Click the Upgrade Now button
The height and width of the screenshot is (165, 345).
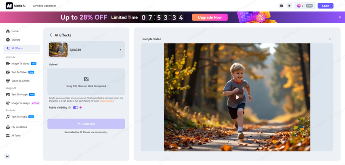tap(210, 17)
